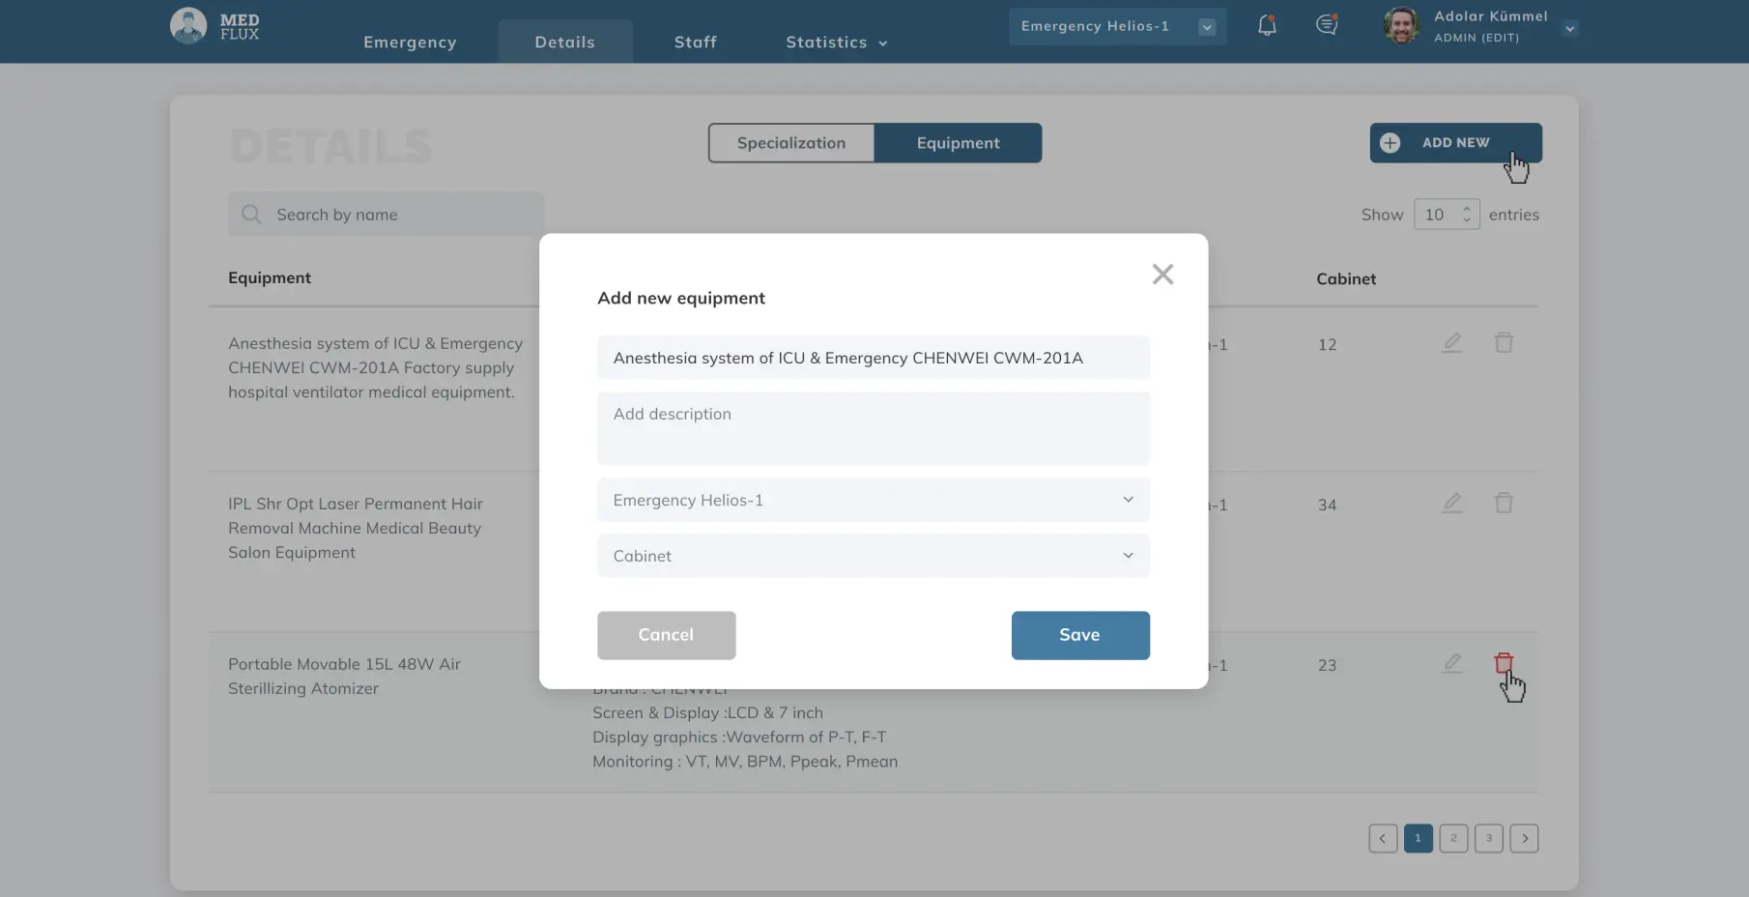The width and height of the screenshot is (1749, 897).
Task: Cancel adding new equipment
Action: click(666, 635)
